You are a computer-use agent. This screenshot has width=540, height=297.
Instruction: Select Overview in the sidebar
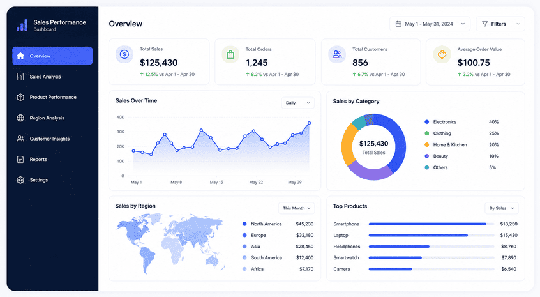click(x=52, y=56)
